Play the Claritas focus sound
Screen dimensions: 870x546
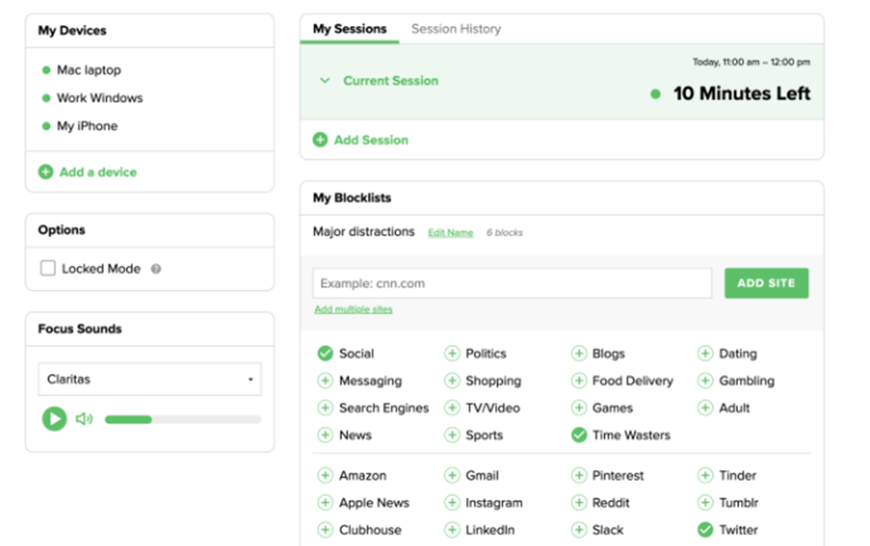(x=54, y=418)
